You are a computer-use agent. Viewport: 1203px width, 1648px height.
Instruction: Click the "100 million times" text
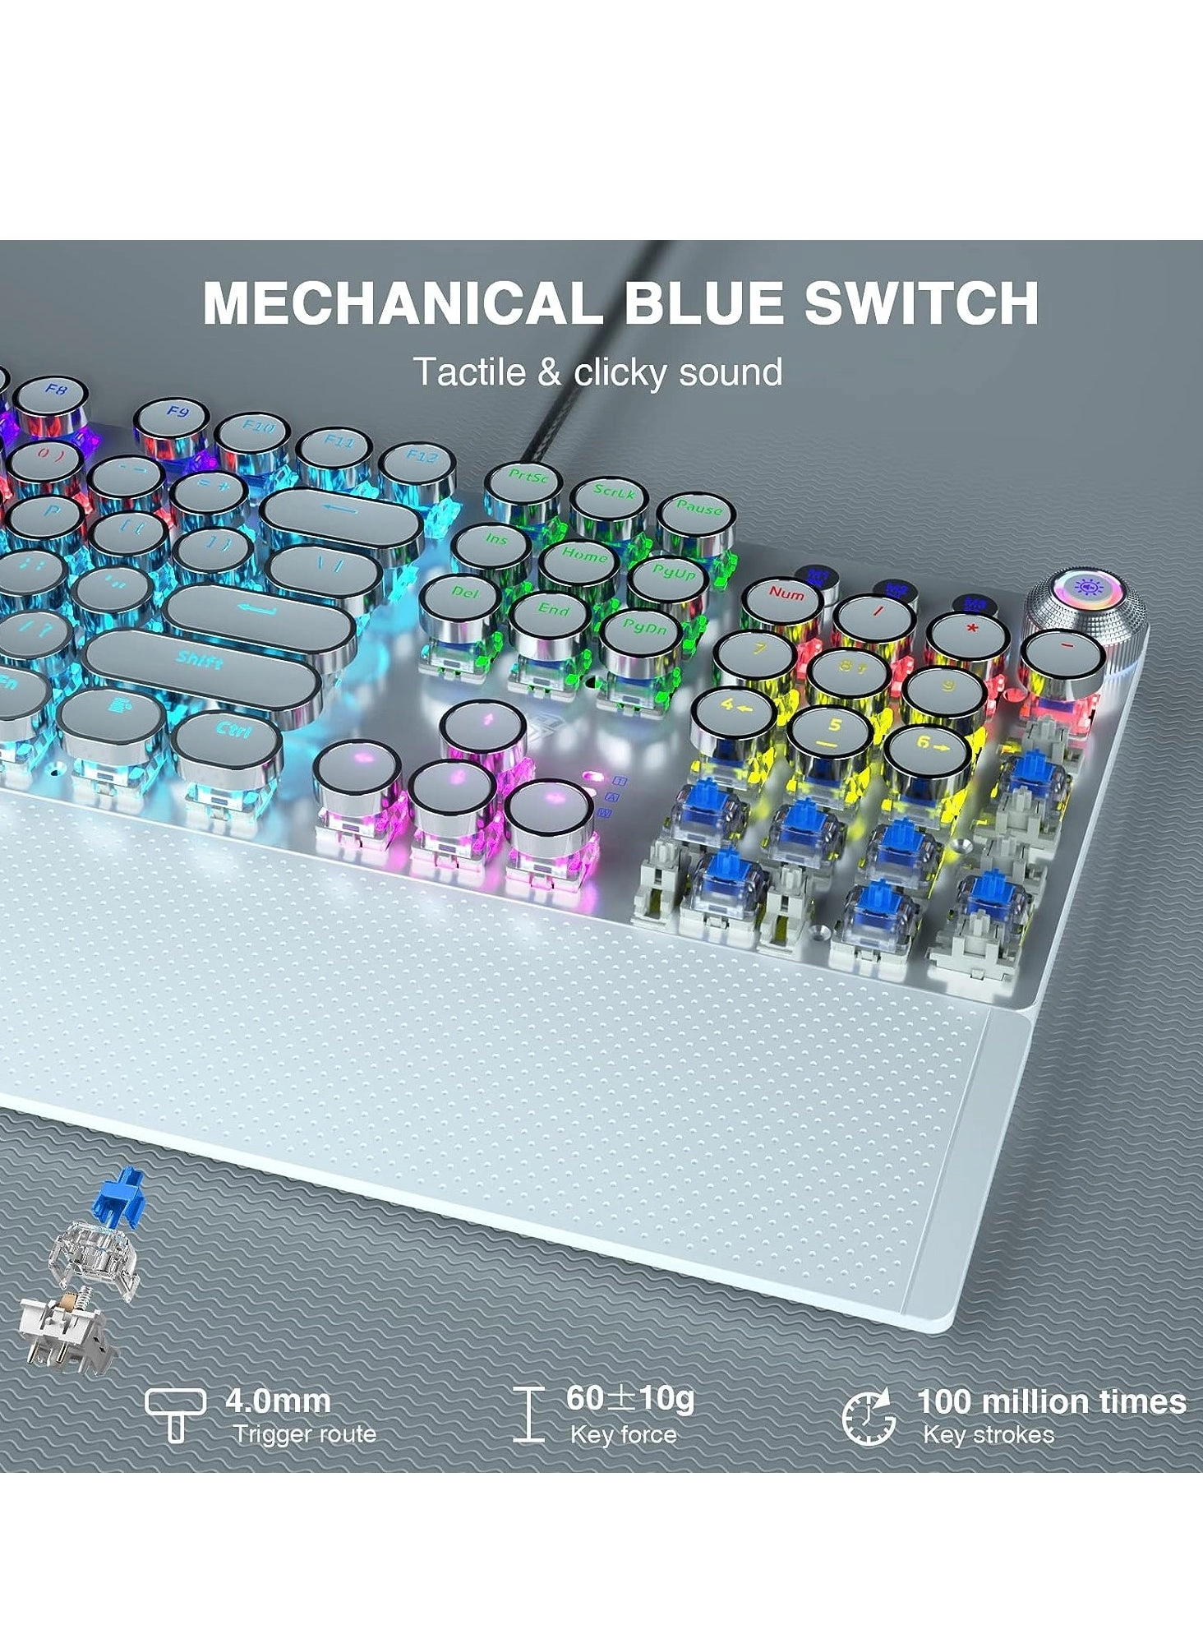pos(1051,1401)
